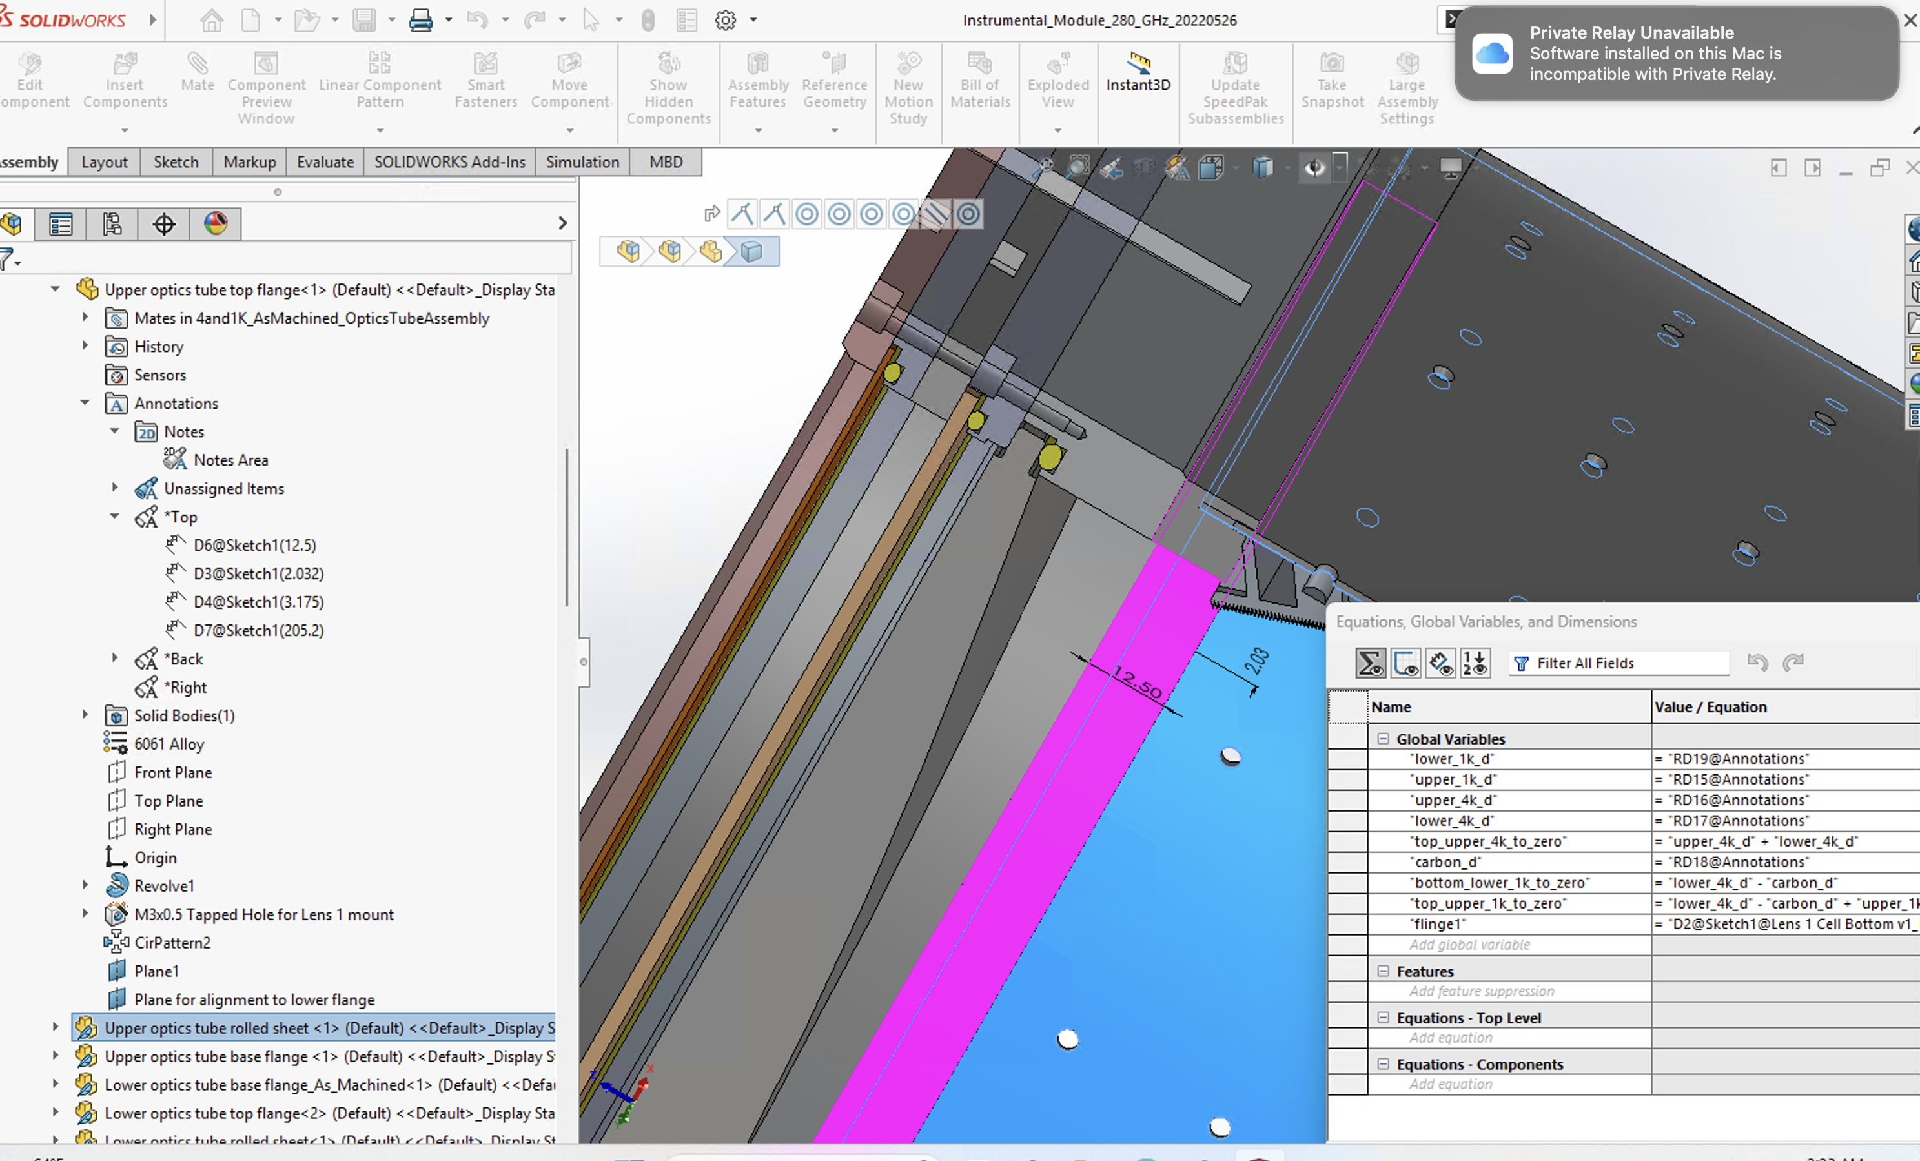Click Linear Component Pattern tool

(380, 81)
